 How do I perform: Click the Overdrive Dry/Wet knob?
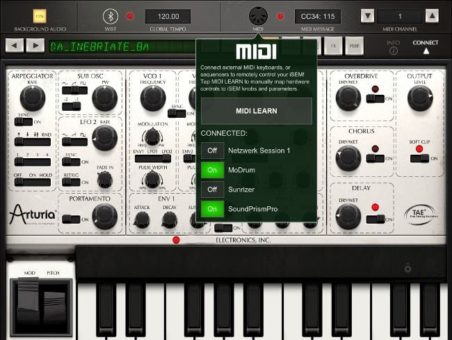click(x=348, y=98)
